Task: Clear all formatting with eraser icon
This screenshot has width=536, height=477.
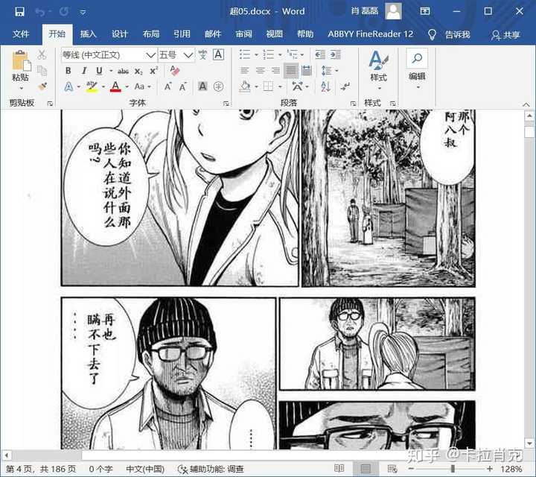Action: click(175, 71)
